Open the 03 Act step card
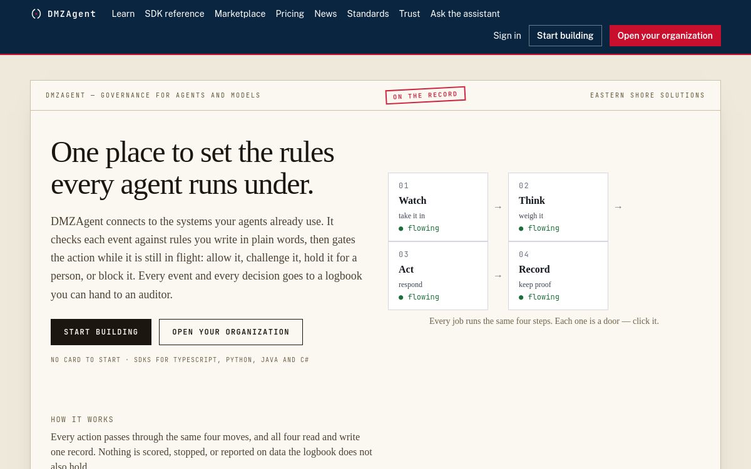Viewport: 751px width, 469px height. [x=438, y=276]
